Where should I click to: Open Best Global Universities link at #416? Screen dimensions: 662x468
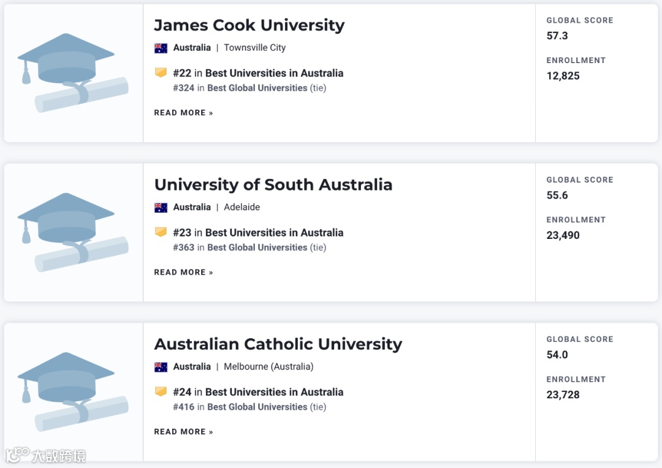click(x=257, y=407)
